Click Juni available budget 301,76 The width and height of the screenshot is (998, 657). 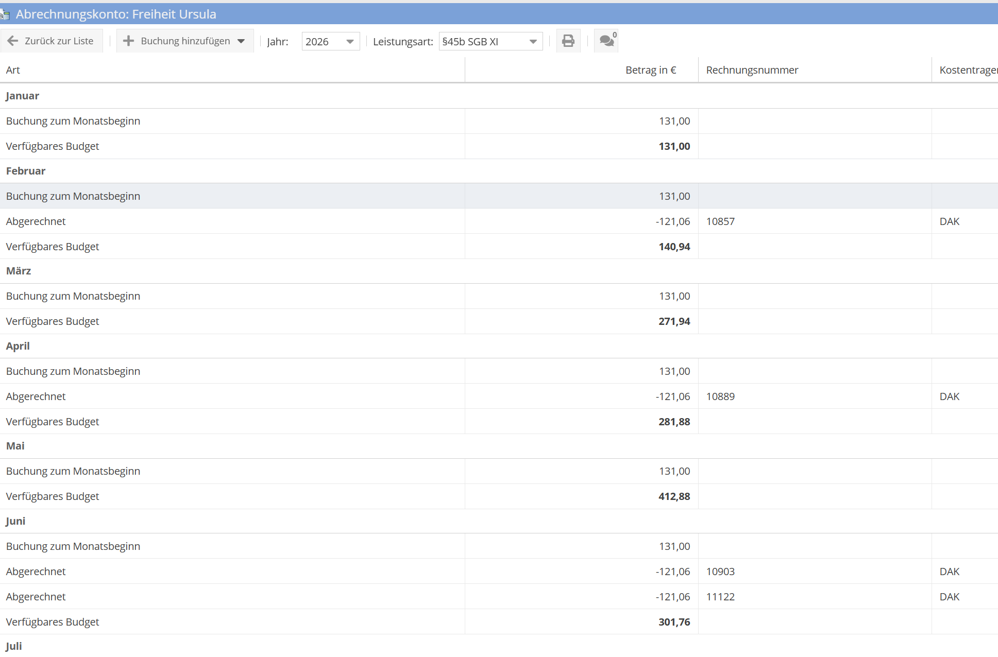(x=674, y=622)
